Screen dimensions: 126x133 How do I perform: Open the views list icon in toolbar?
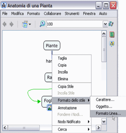tap(27, 24)
